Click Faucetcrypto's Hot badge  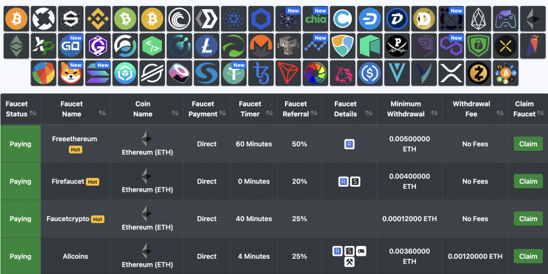[x=97, y=219]
